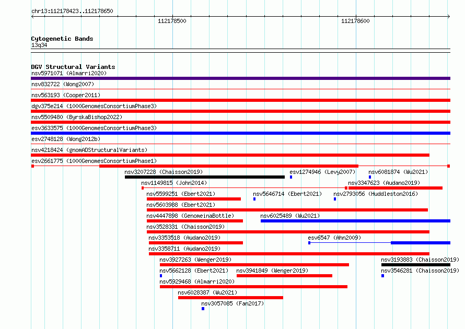Image resolution: width=465 pixels, height=329 pixels.
Task: Click nsv6081874 (Wu2021) label
Action: [x=398, y=172]
